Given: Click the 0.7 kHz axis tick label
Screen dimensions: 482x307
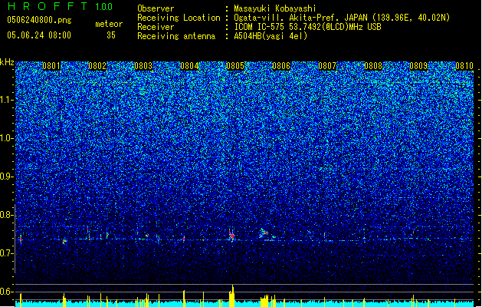Looking at the screenshot, I should pos(7,253).
